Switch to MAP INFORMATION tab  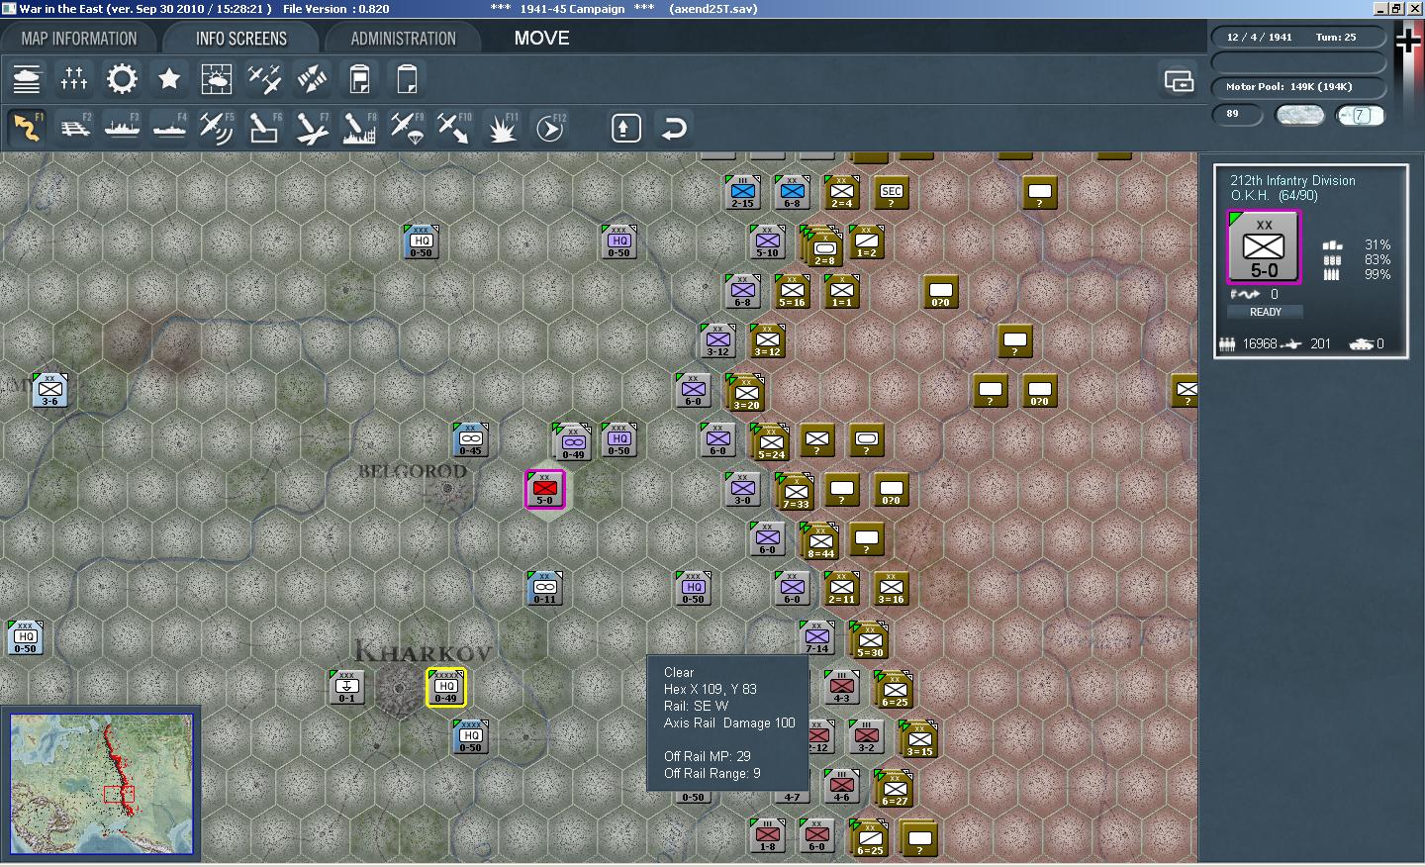click(79, 39)
